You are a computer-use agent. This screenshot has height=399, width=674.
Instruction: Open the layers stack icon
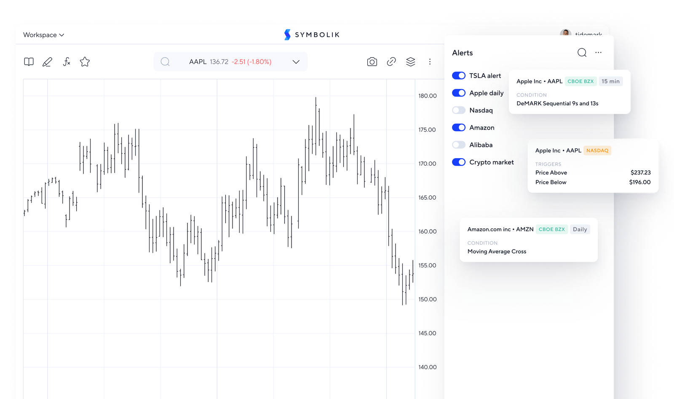tap(411, 62)
